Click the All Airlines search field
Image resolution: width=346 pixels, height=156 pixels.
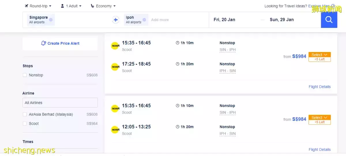[60, 102]
